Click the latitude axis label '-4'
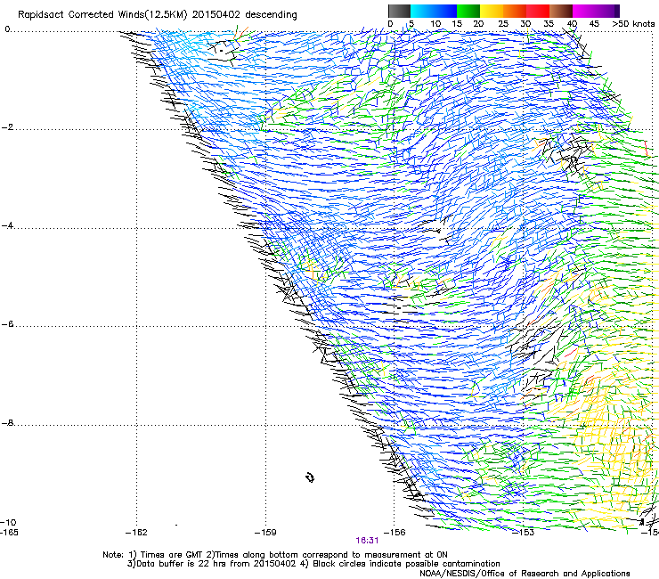 coord(7,225)
